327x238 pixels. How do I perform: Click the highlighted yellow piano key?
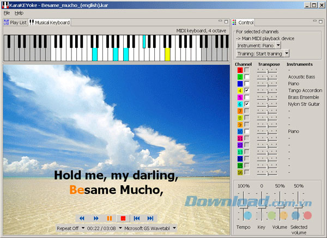coord(167,54)
